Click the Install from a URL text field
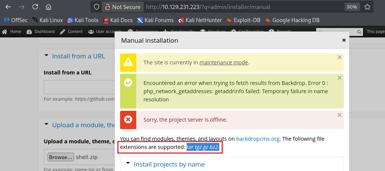Image resolution: width=385 pixels, height=171 pixels. pos(79,87)
